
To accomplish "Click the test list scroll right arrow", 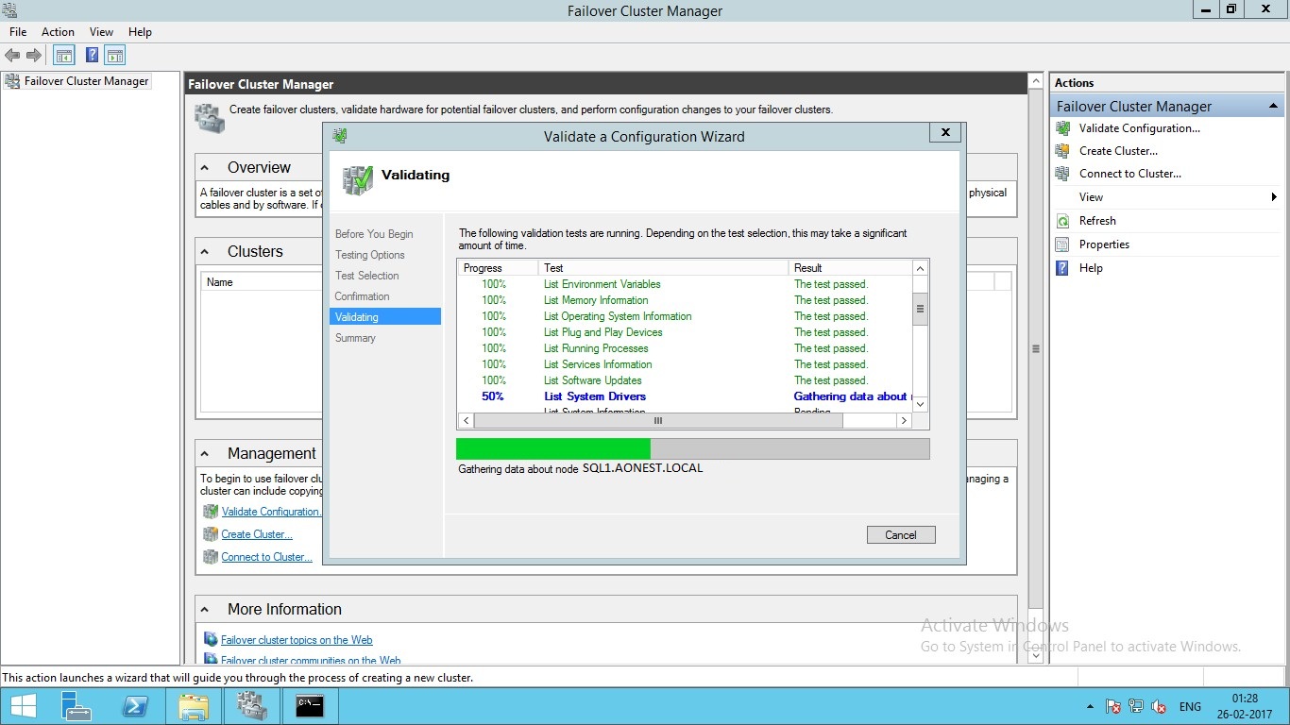I will pyautogui.click(x=904, y=420).
